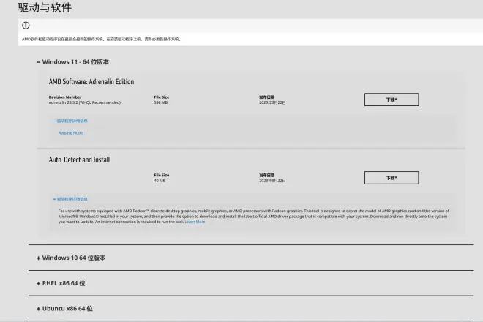483x322 pixels.
Task: Click the 驱动与软件 page heading
Action: 45,7
